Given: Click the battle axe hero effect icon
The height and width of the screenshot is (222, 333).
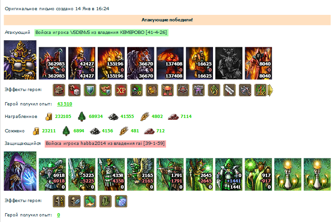Looking at the screenshot, I should pos(245,90).
